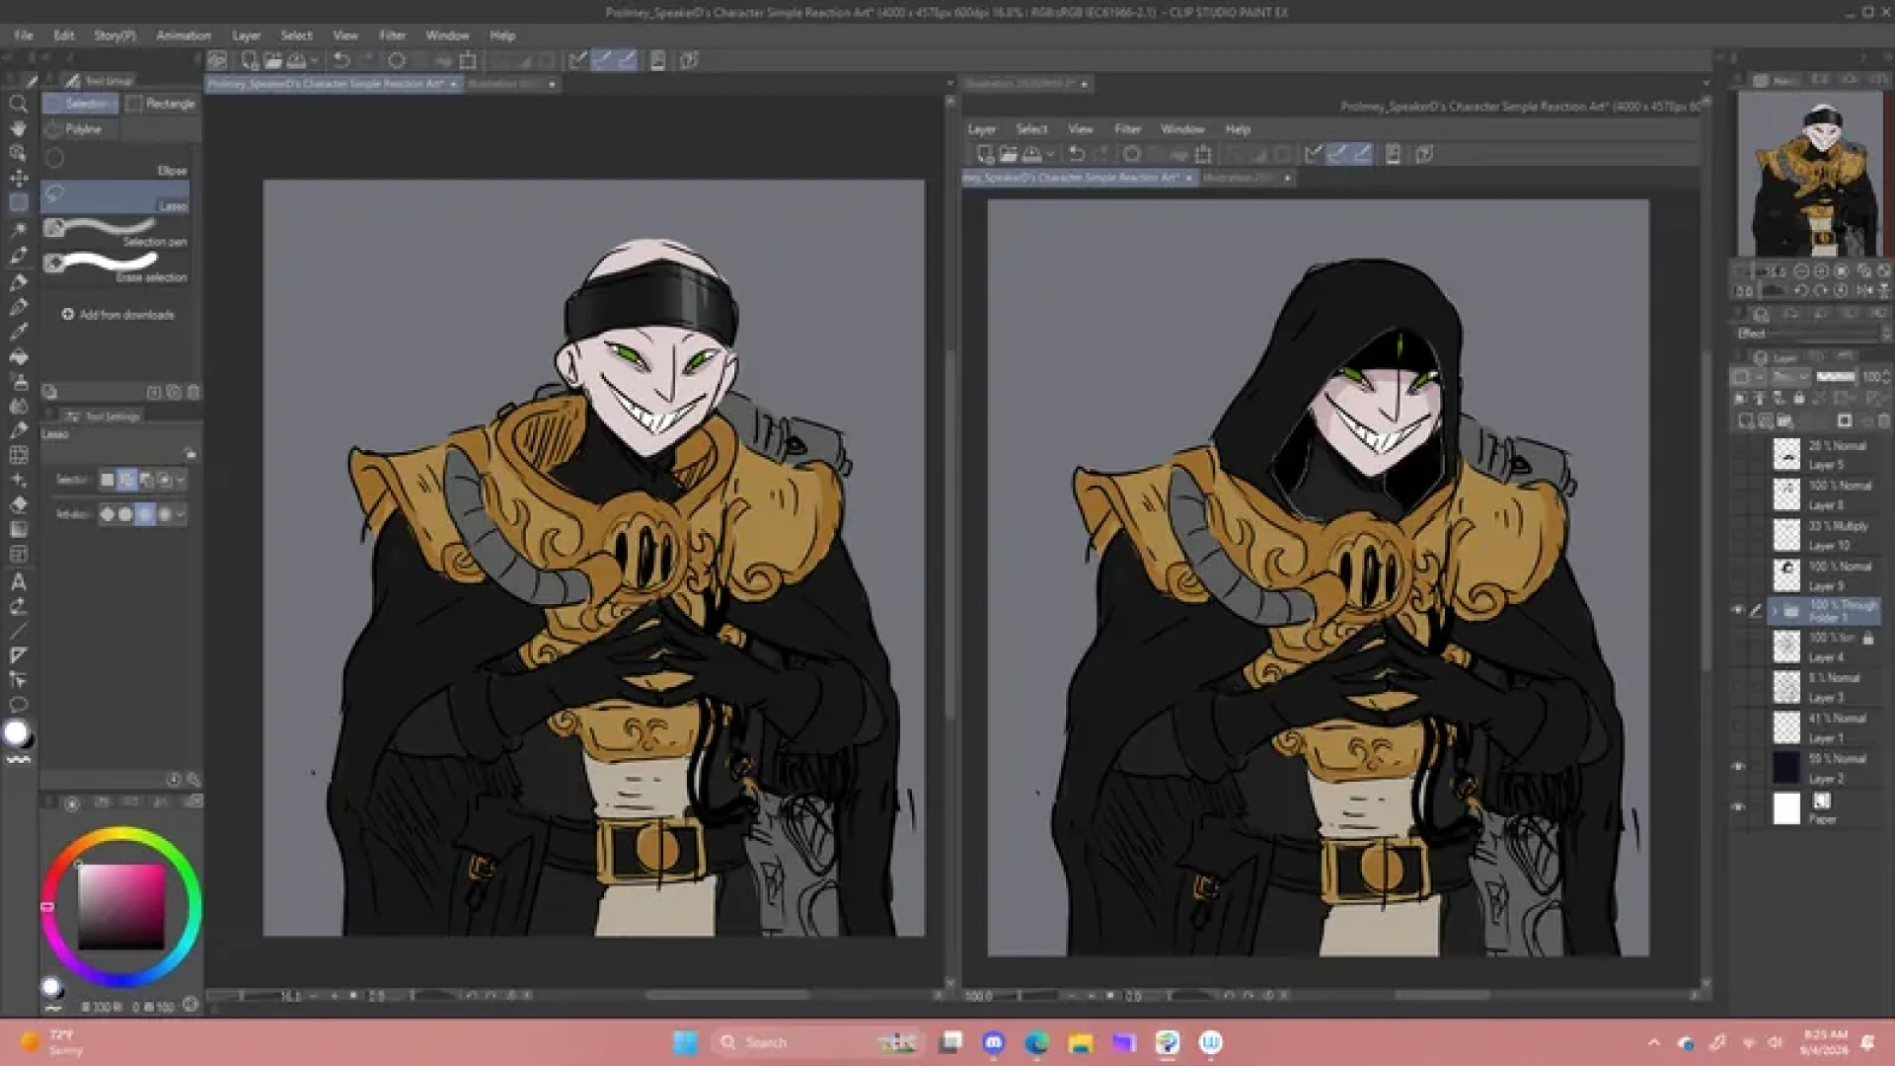Open the File menu
The image size is (1895, 1066).
(24, 36)
